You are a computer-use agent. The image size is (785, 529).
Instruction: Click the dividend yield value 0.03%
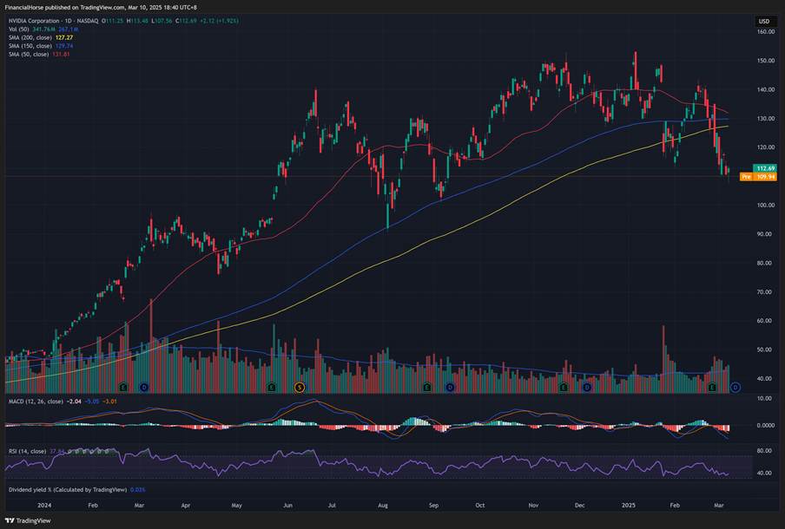(x=138, y=490)
